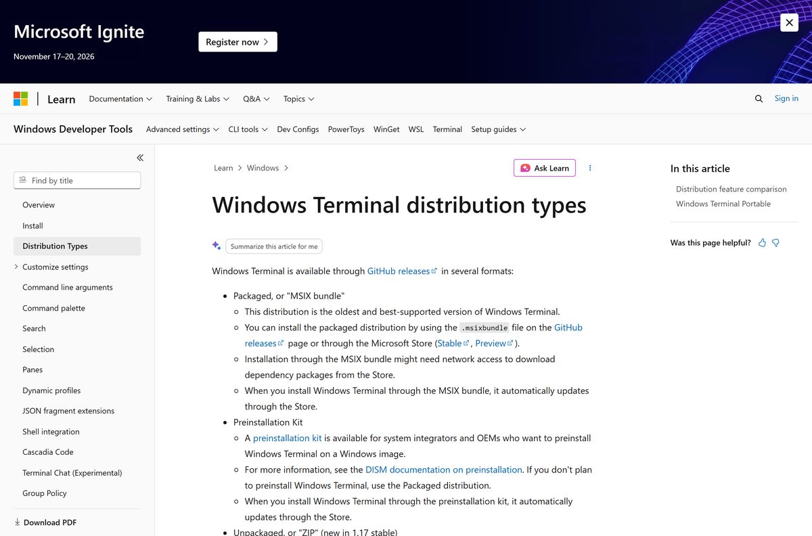Click Register now button

(x=238, y=42)
